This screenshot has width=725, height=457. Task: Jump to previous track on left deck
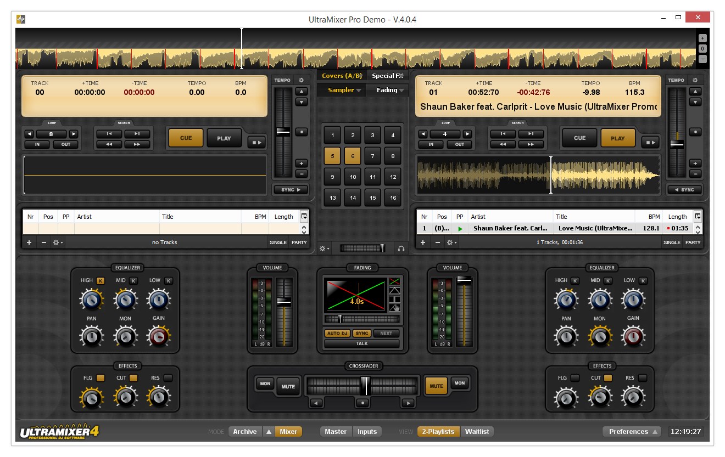[109, 134]
